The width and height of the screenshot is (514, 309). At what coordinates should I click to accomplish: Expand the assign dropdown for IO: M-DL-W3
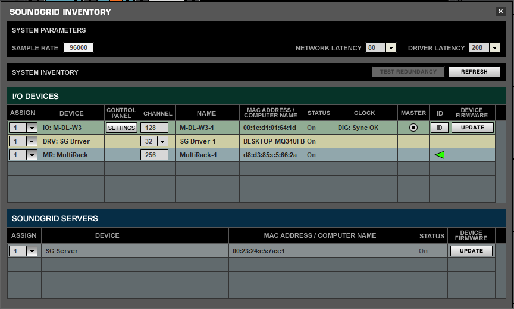[x=30, y=128]
